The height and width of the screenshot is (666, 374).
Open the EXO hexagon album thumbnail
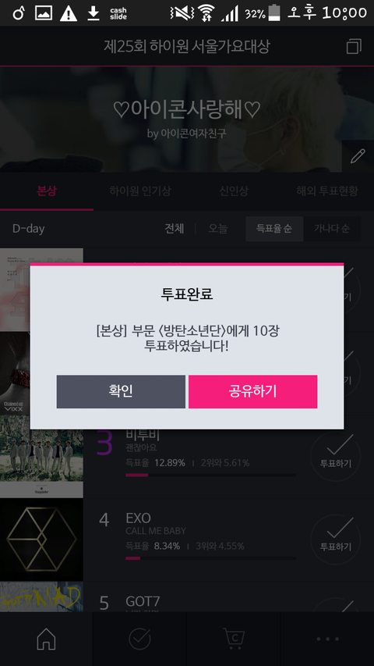pos(41,540)
